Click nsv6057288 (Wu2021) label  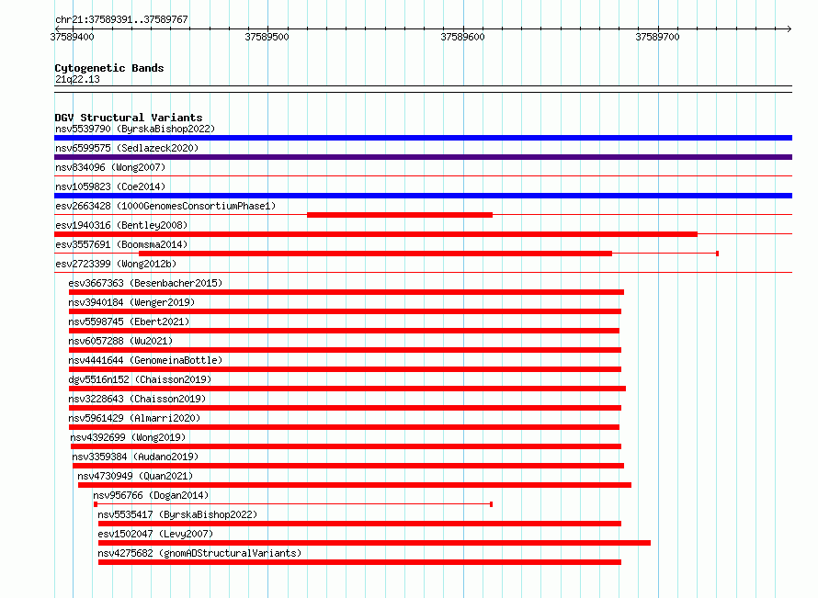pyautogui.click(x=120, y=341)
